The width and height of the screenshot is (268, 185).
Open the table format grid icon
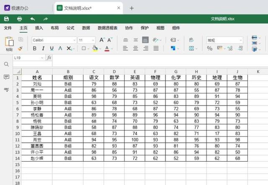[x=191, y=48]
